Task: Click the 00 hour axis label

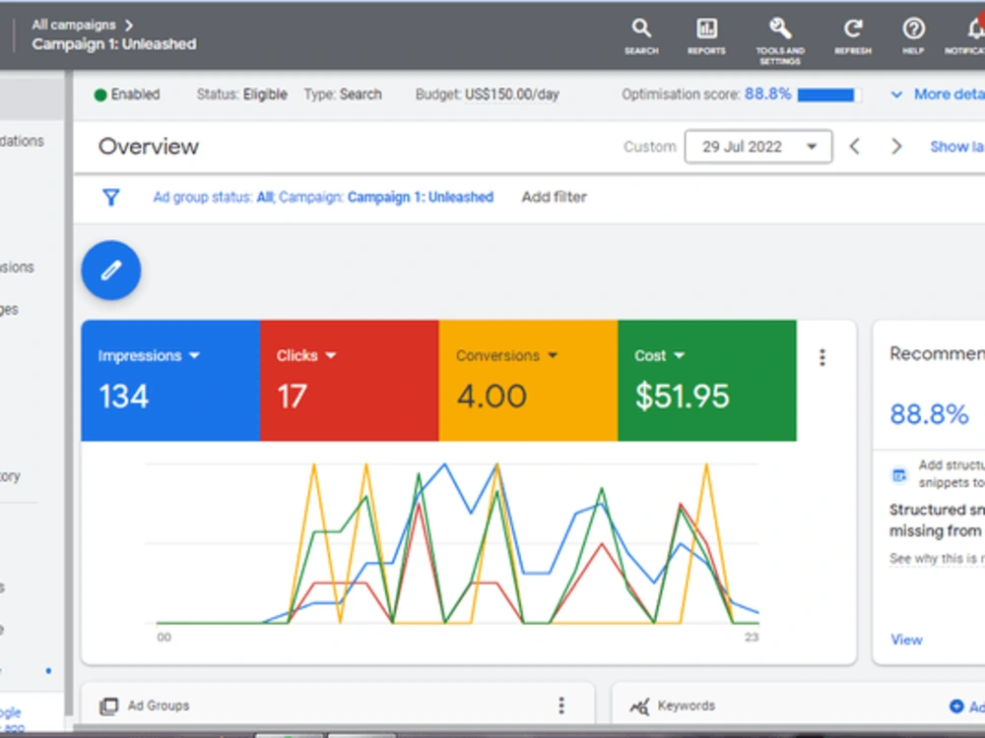Action: [164, 638]
